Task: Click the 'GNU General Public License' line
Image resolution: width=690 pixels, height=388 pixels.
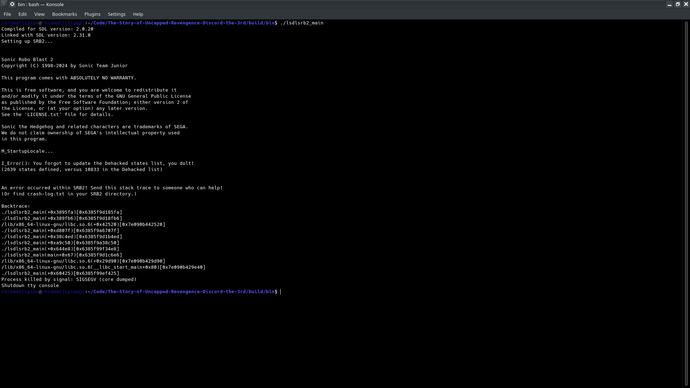Action: click(x=96, y=96)
